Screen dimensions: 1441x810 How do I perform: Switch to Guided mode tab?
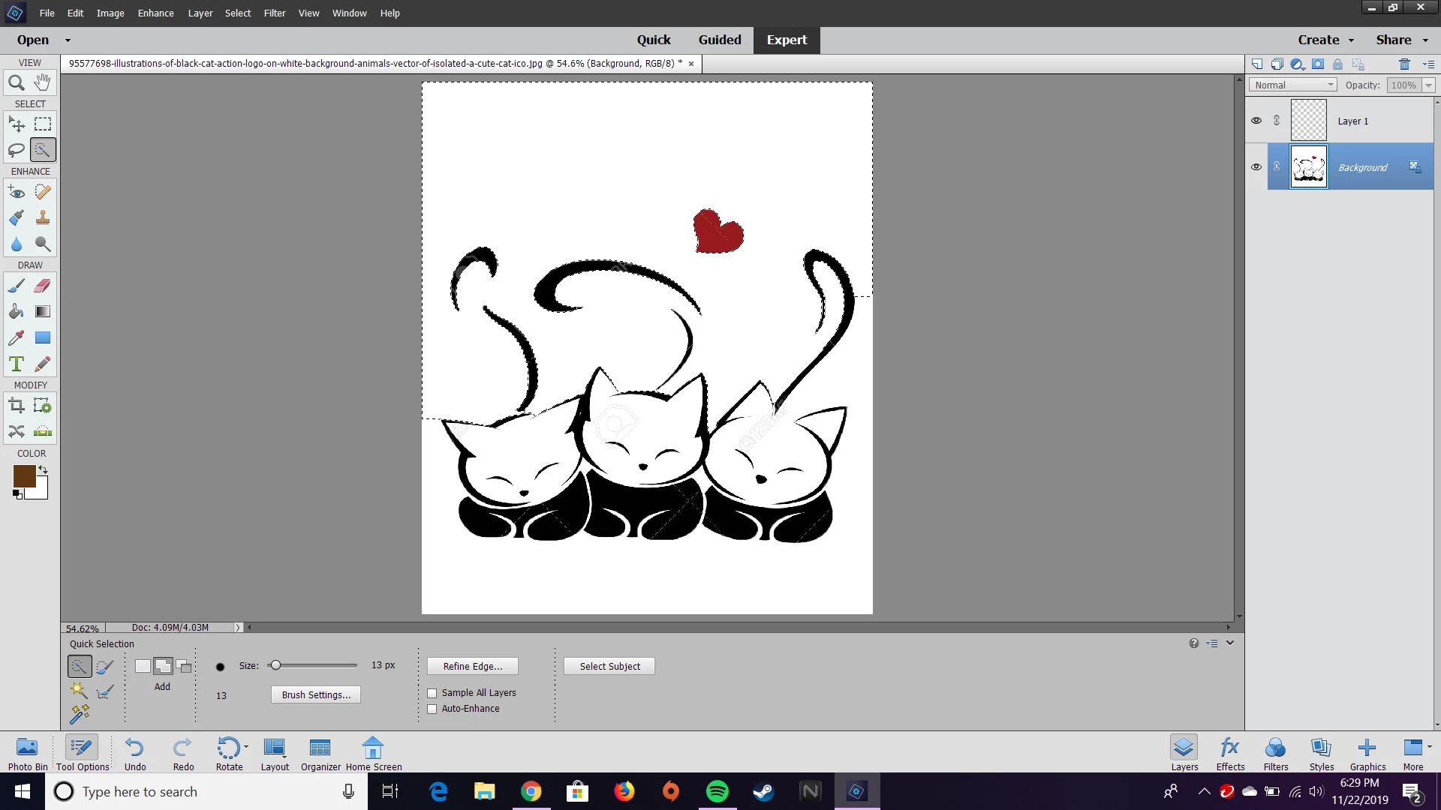[x=719, y=40]
